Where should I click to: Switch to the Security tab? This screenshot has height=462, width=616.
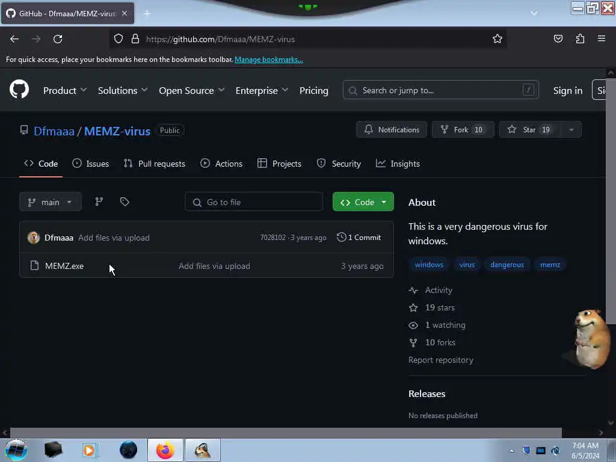point(339,164)
